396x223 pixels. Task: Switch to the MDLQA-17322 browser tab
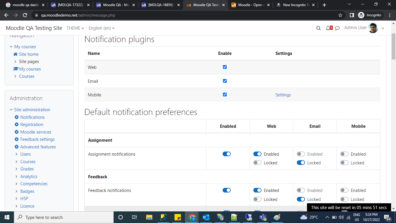(70, 5)
